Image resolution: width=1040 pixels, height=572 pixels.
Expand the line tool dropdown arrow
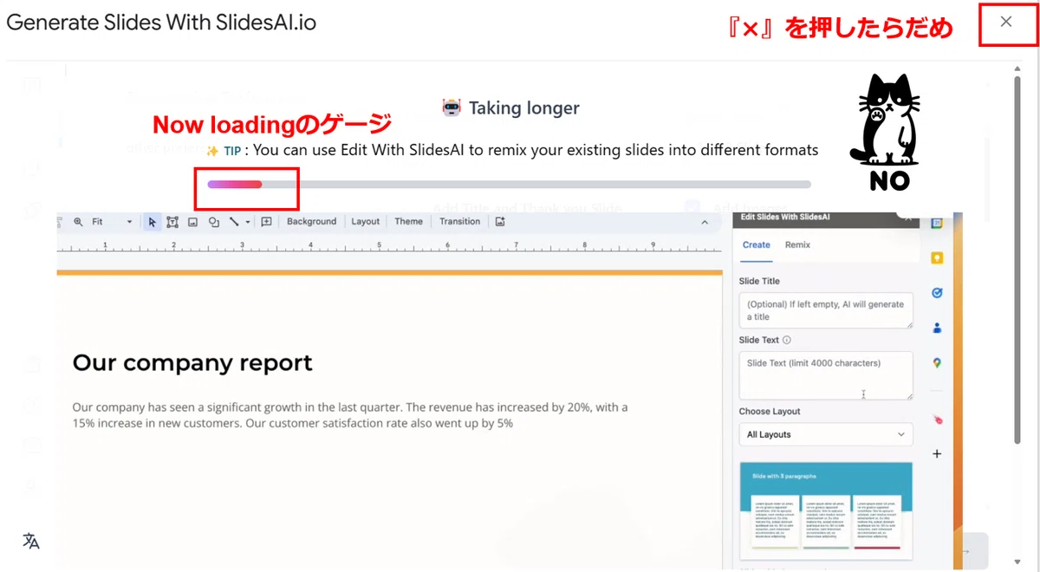[x=248, y=223]
